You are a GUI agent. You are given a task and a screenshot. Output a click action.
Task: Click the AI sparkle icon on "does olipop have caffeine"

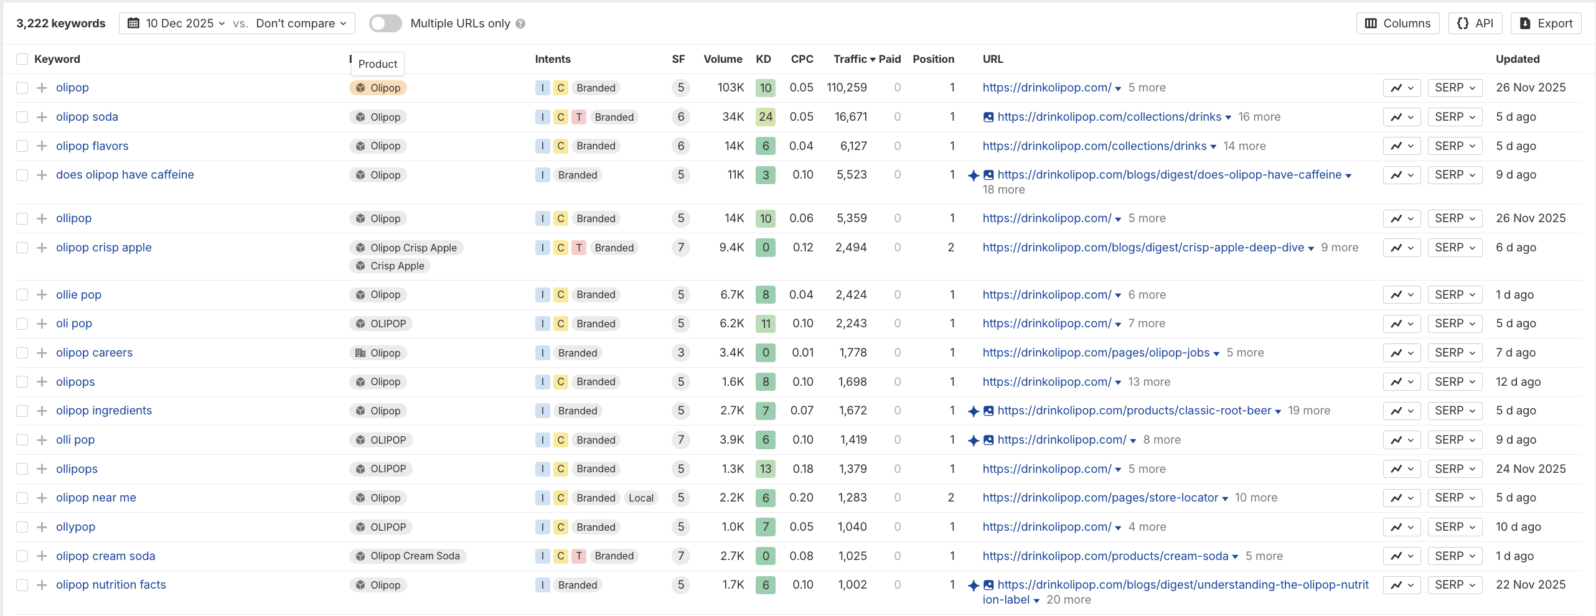(973, 175)
